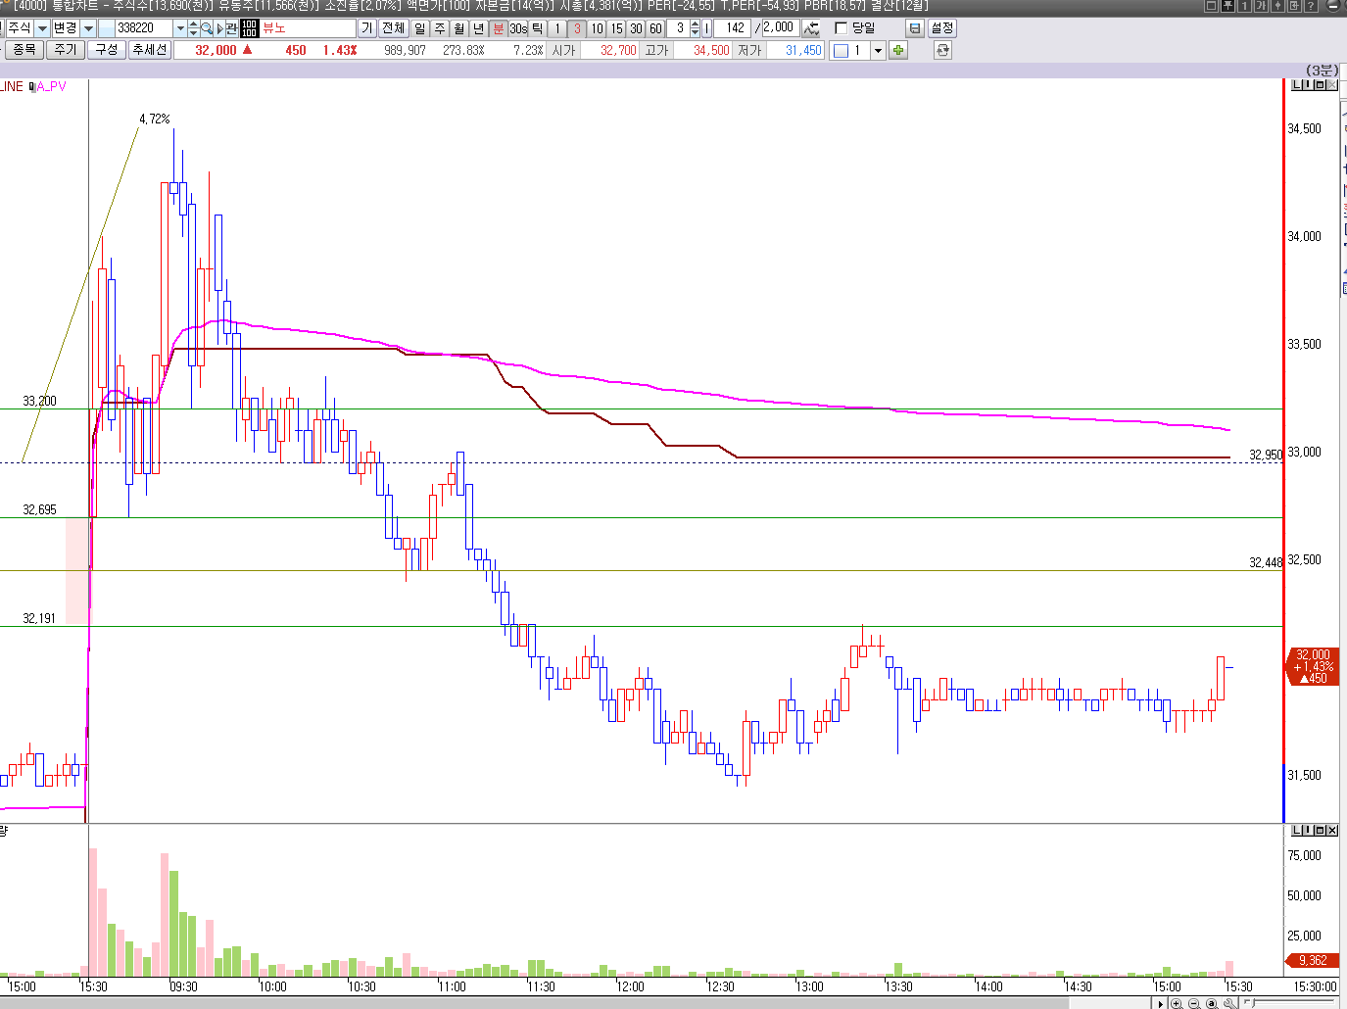This screenshot has width=1347, height=1009.
Task: Click the candle count field showing 142
Action: [732, 28]
